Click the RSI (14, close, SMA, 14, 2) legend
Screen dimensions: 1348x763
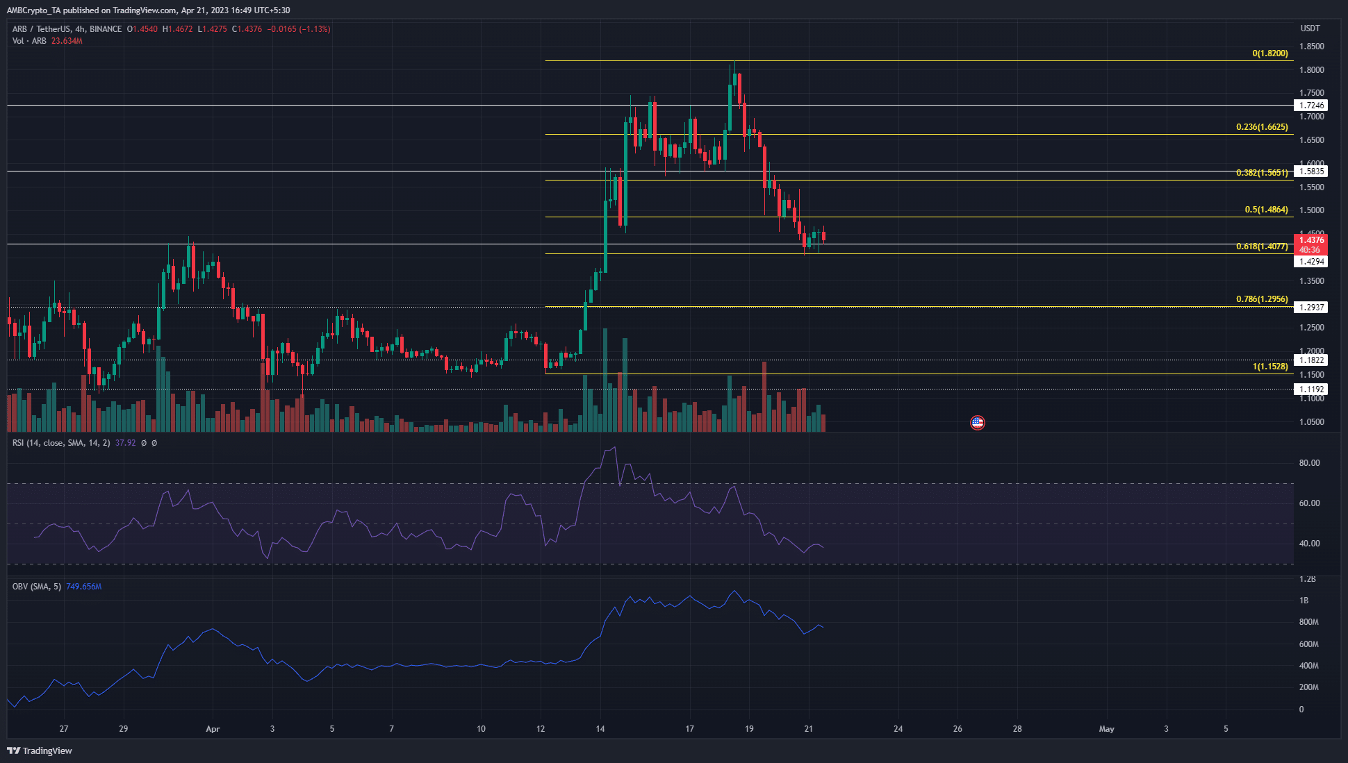tap(61, 443)
